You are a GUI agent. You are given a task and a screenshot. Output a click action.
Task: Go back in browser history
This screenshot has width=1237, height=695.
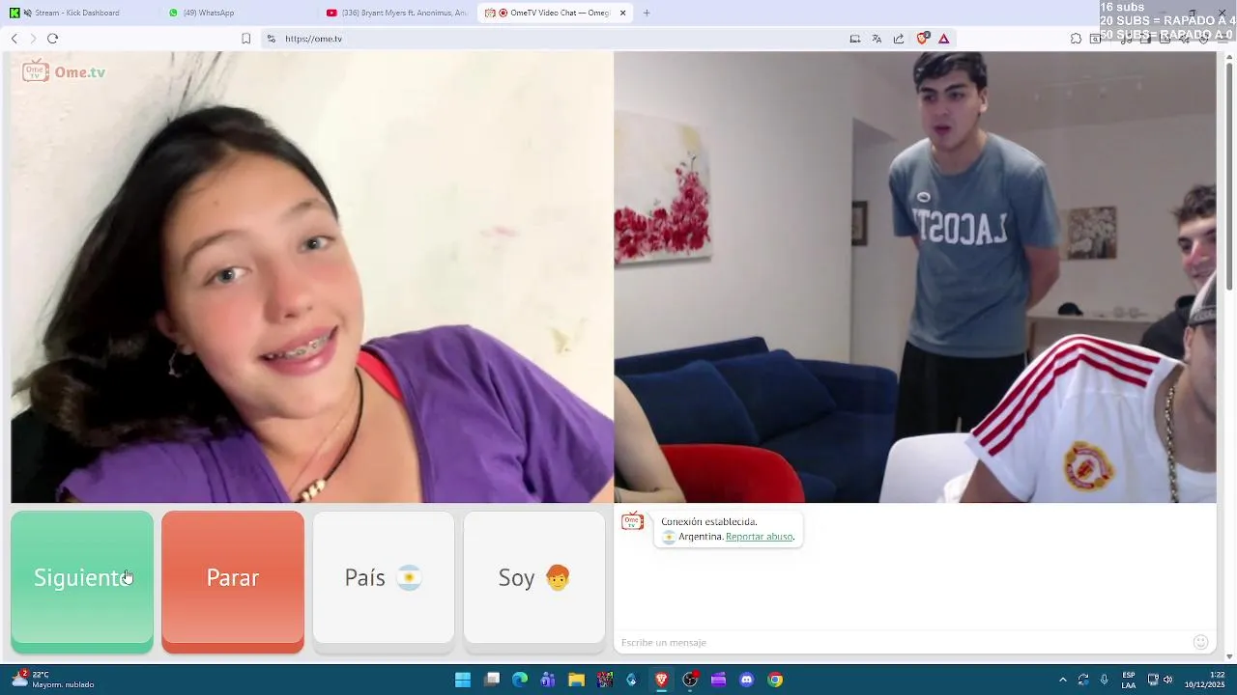(14, 39)
